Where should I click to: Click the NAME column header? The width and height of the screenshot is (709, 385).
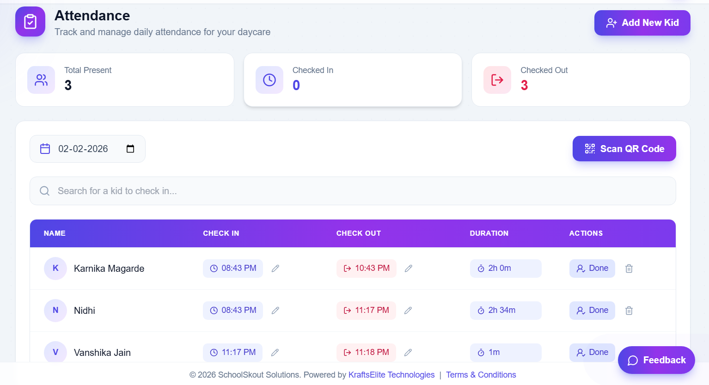click(55, 233)
